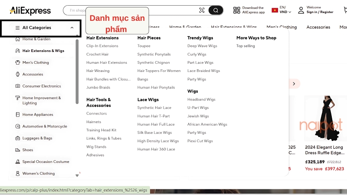Click the search magnifier button
The width and height of the screenshot is (347, 195).
pos(216,10)
